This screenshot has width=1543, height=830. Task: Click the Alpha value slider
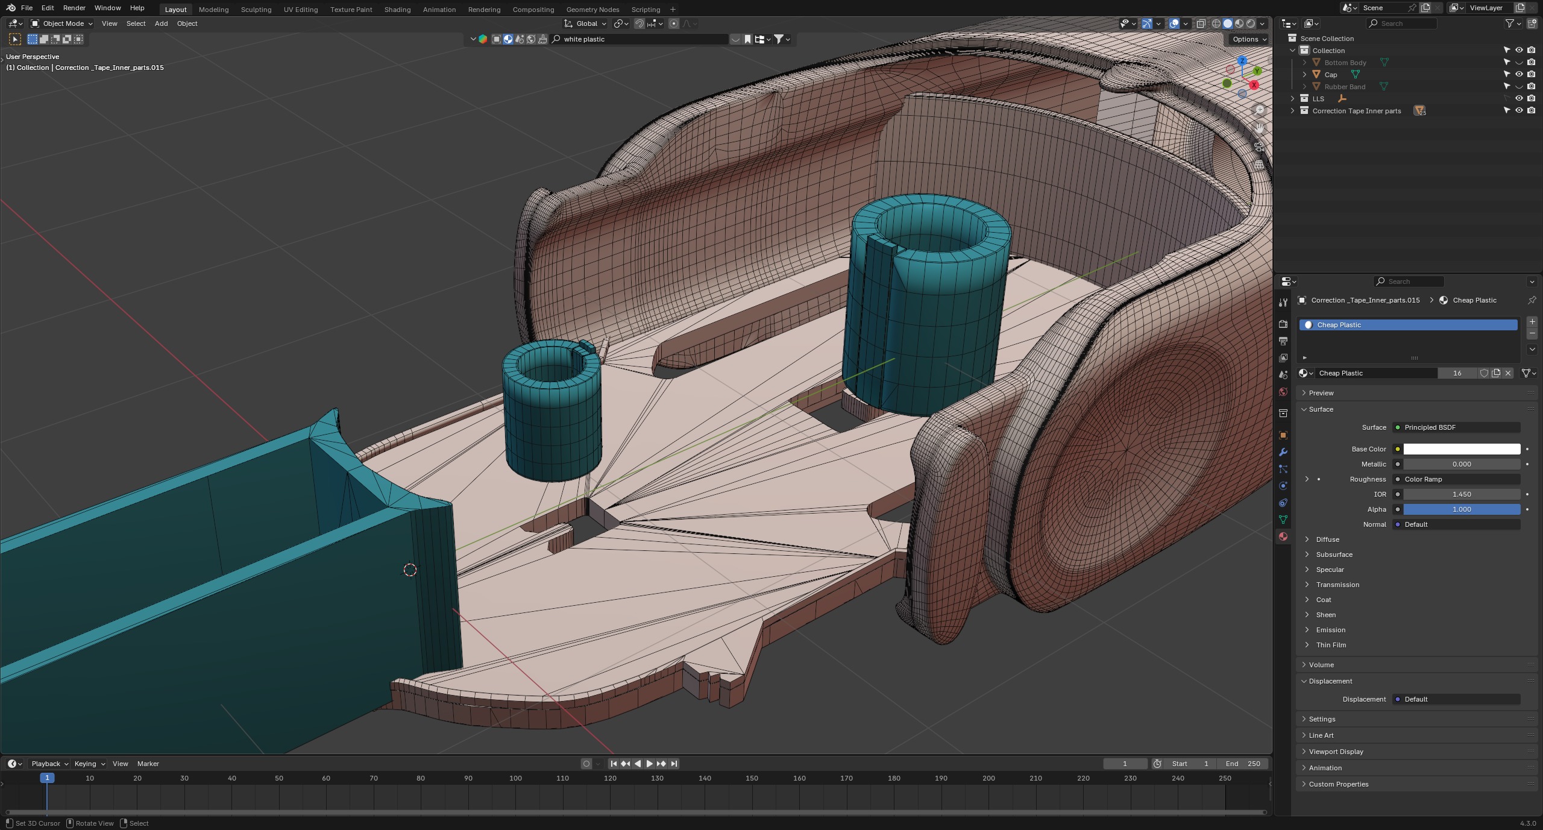1462,509
